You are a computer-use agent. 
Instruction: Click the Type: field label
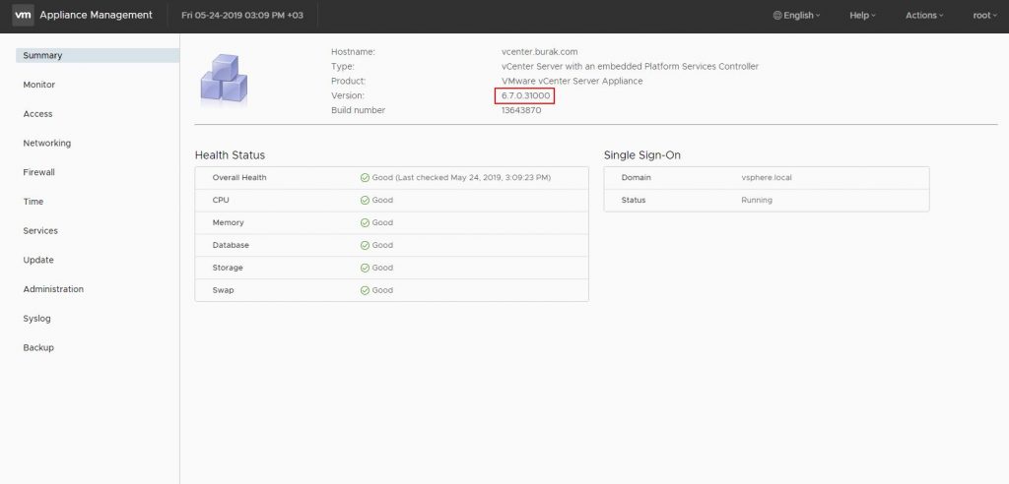point(343,66)
